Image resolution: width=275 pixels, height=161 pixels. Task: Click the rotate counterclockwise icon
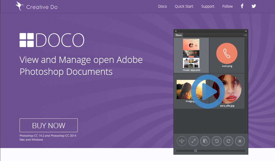pyautogui.click(x=217, y=141)
